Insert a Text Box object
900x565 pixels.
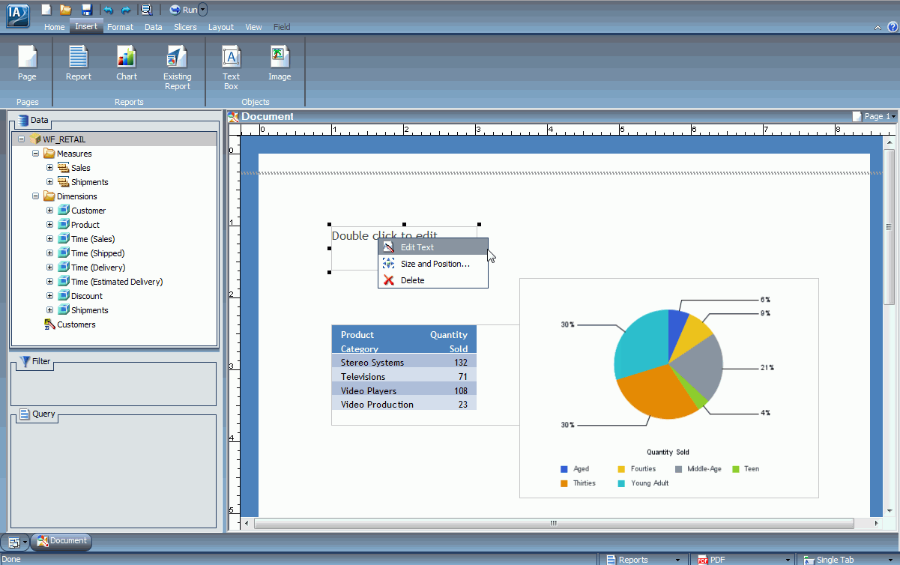point(231,67)
